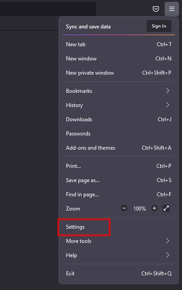The image size is (182, 290).
Task: Exit the browser via menu
Action: 119,274
